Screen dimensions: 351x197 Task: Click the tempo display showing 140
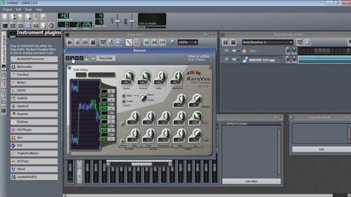(63, 16)
